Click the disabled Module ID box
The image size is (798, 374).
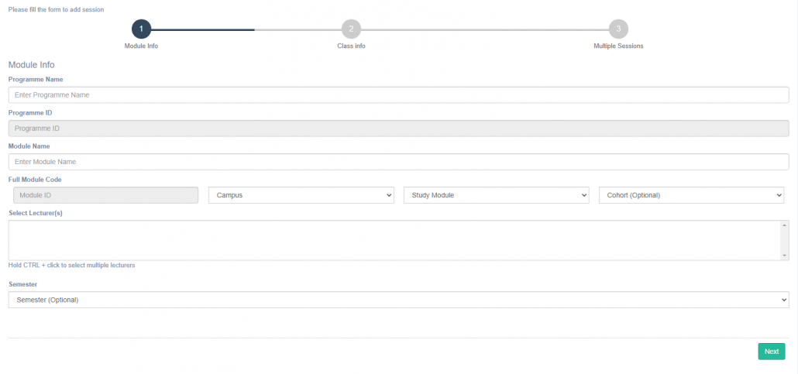(106, 195)
